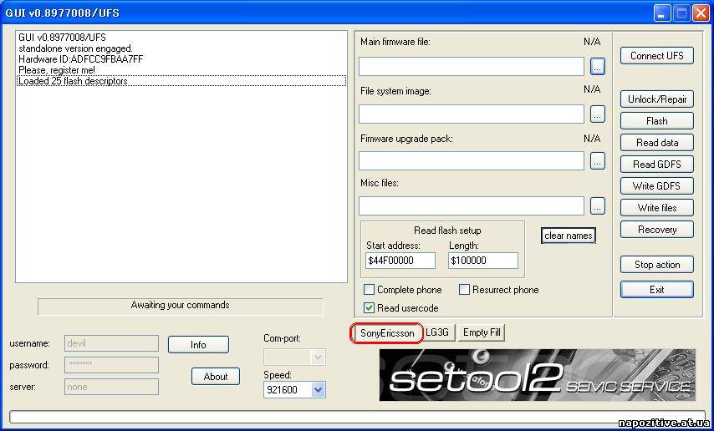
Task: Switch to the LG3G tab
Action: [437, 332]
